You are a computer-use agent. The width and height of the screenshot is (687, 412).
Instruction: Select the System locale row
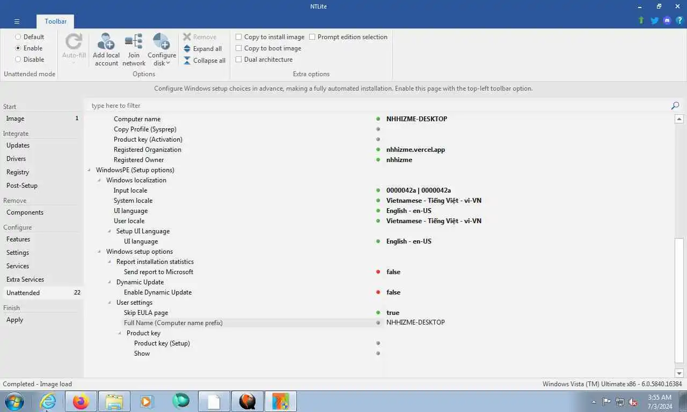click(x=379, y=201)
